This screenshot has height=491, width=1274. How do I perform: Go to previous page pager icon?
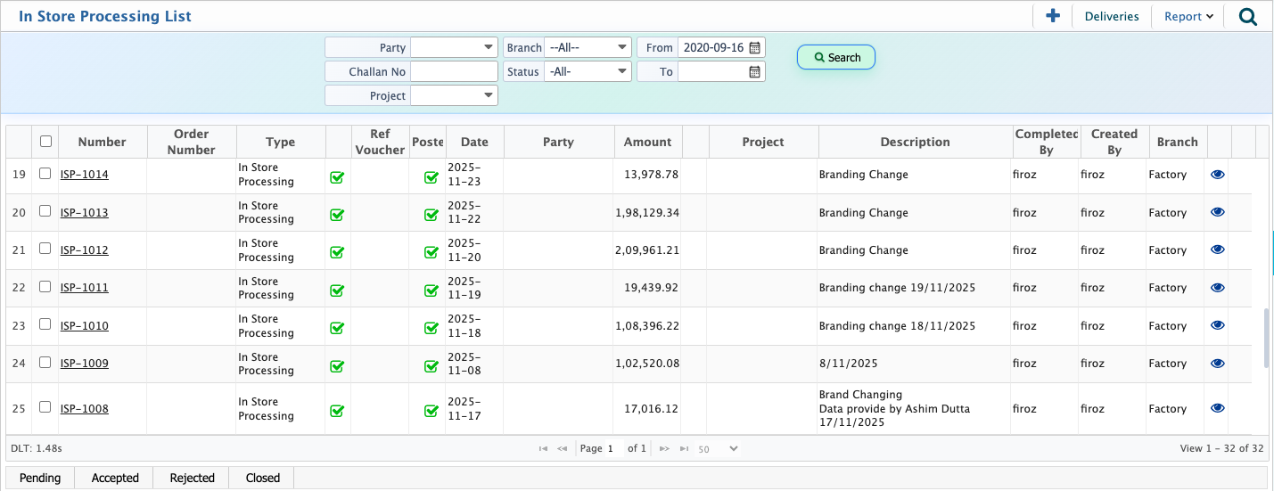[563, 448]
